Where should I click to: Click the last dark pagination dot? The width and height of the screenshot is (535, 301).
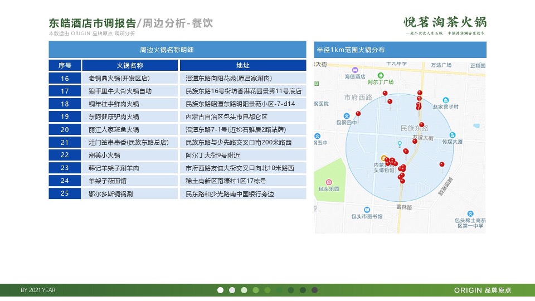314,290
